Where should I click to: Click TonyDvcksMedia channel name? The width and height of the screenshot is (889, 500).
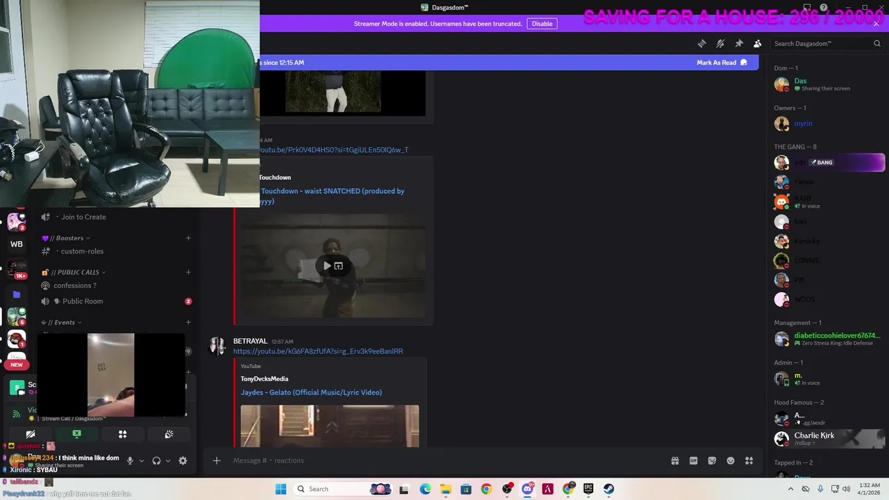tap(265, 378)
